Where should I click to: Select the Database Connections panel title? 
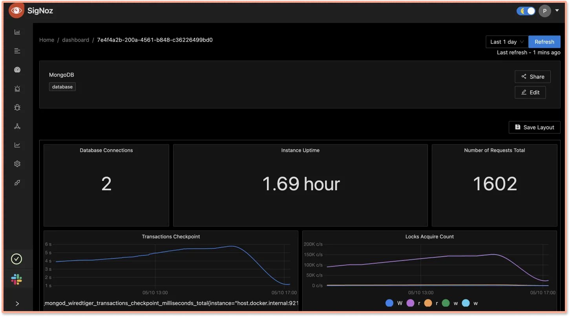tap(106, 150)
